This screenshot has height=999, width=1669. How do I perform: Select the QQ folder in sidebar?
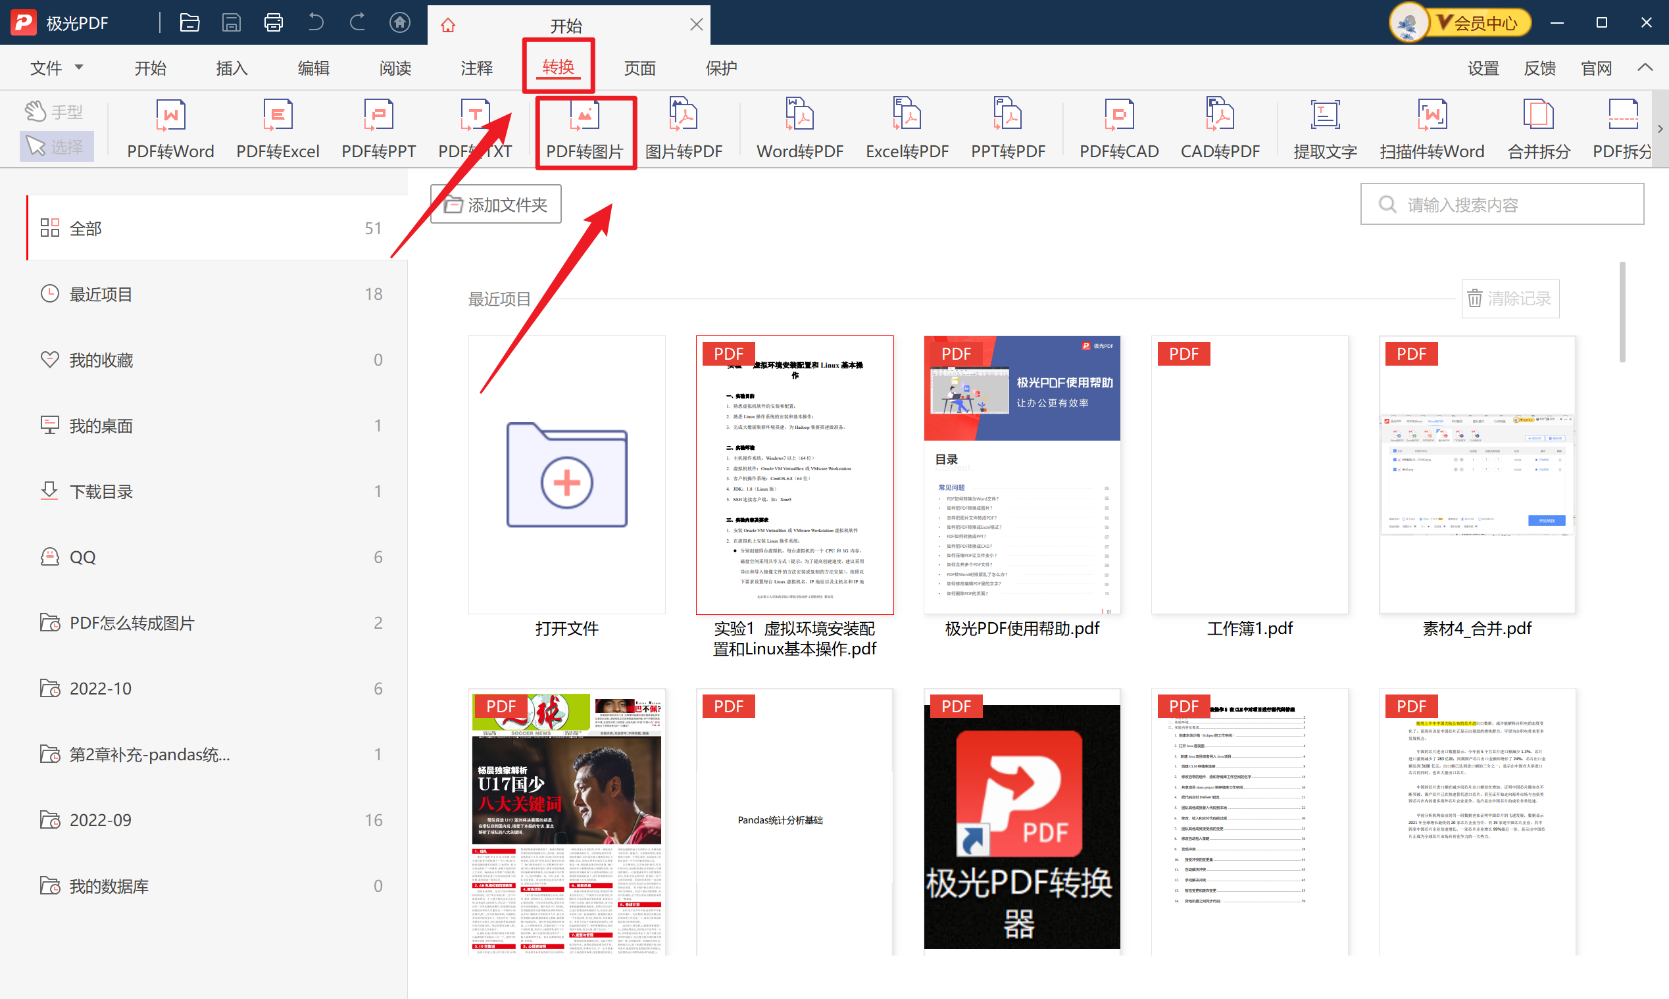(217, 557)
